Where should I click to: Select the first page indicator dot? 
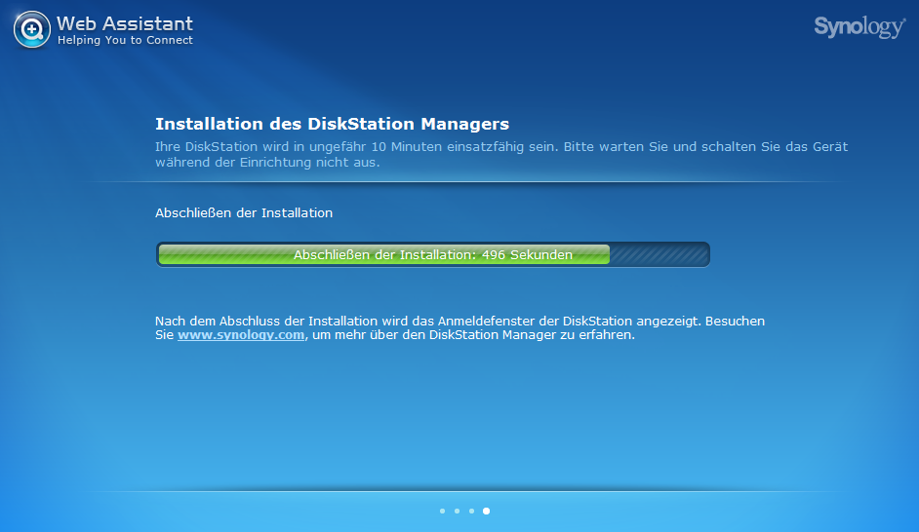443,511
